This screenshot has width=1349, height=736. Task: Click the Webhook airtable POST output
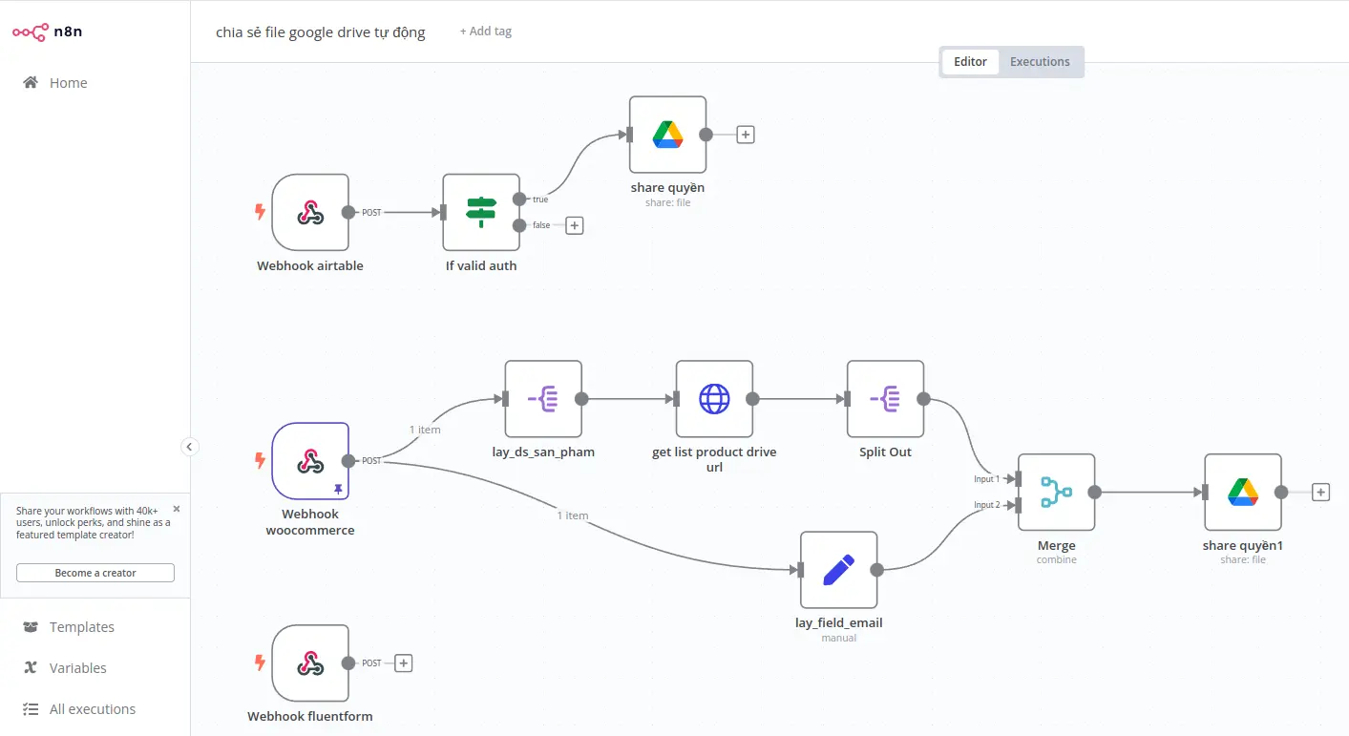click(348, 212)
